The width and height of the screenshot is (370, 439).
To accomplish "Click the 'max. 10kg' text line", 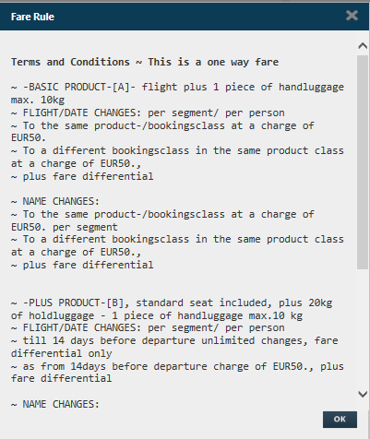I will (38, 100).
